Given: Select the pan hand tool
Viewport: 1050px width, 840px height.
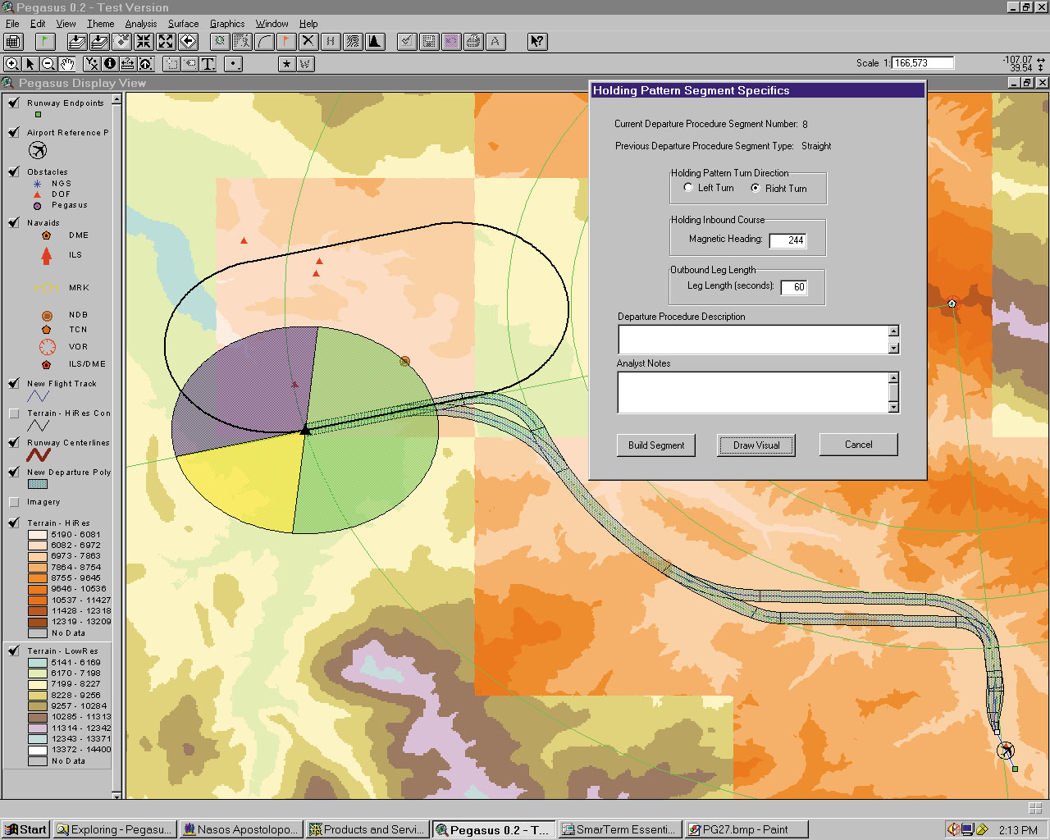Looking at the screenshot, I should [66, 64].
